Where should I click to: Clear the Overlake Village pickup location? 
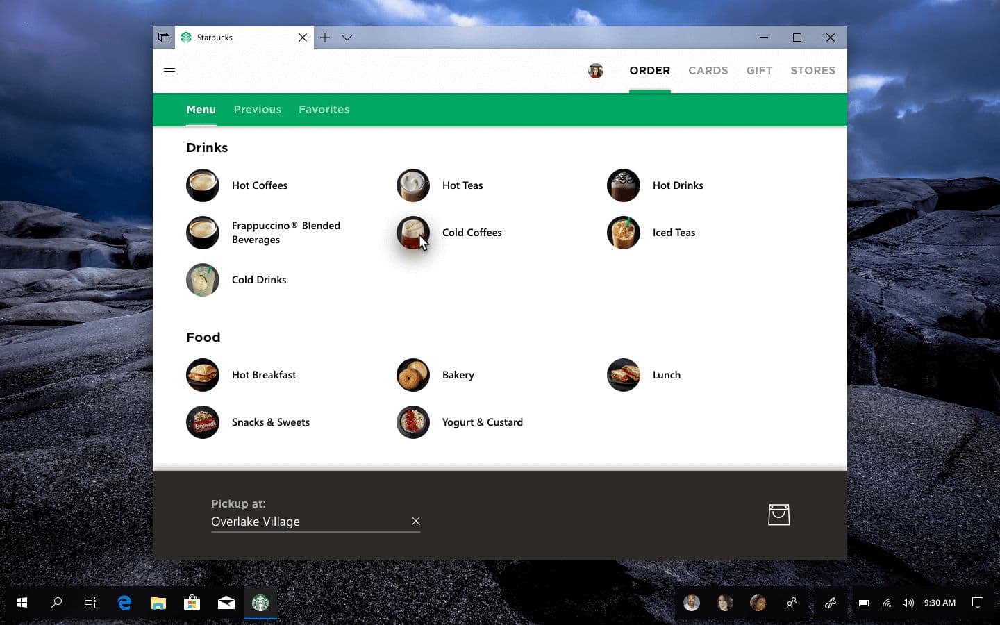click(x=415, y=521)
